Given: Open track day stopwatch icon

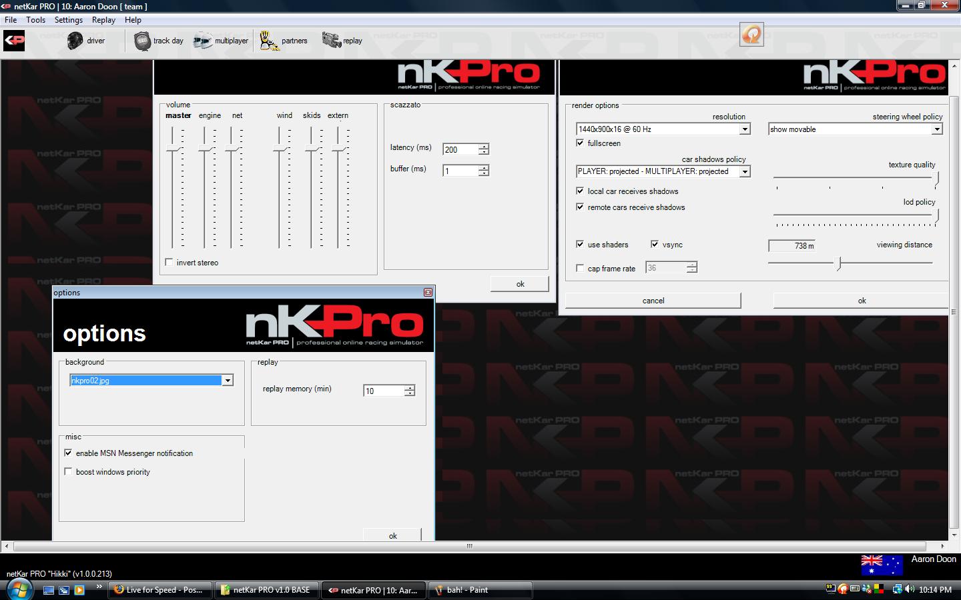Looking at the screenshot, I should pyautogui.click(x=142, y=41).
